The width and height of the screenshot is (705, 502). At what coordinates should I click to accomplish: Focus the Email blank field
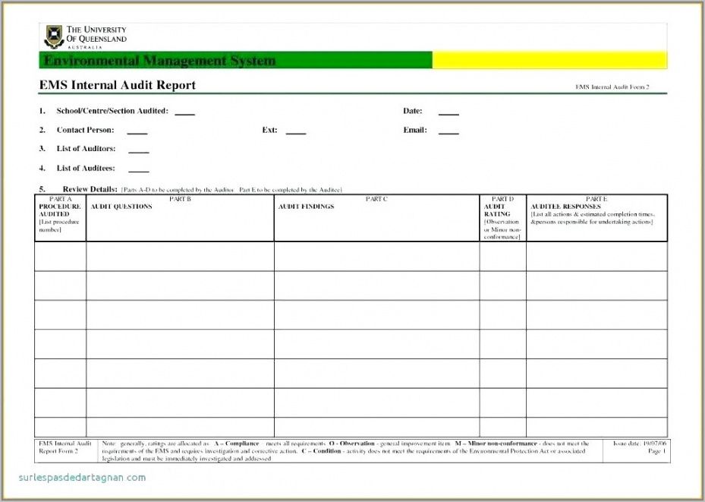coord(448,131)
